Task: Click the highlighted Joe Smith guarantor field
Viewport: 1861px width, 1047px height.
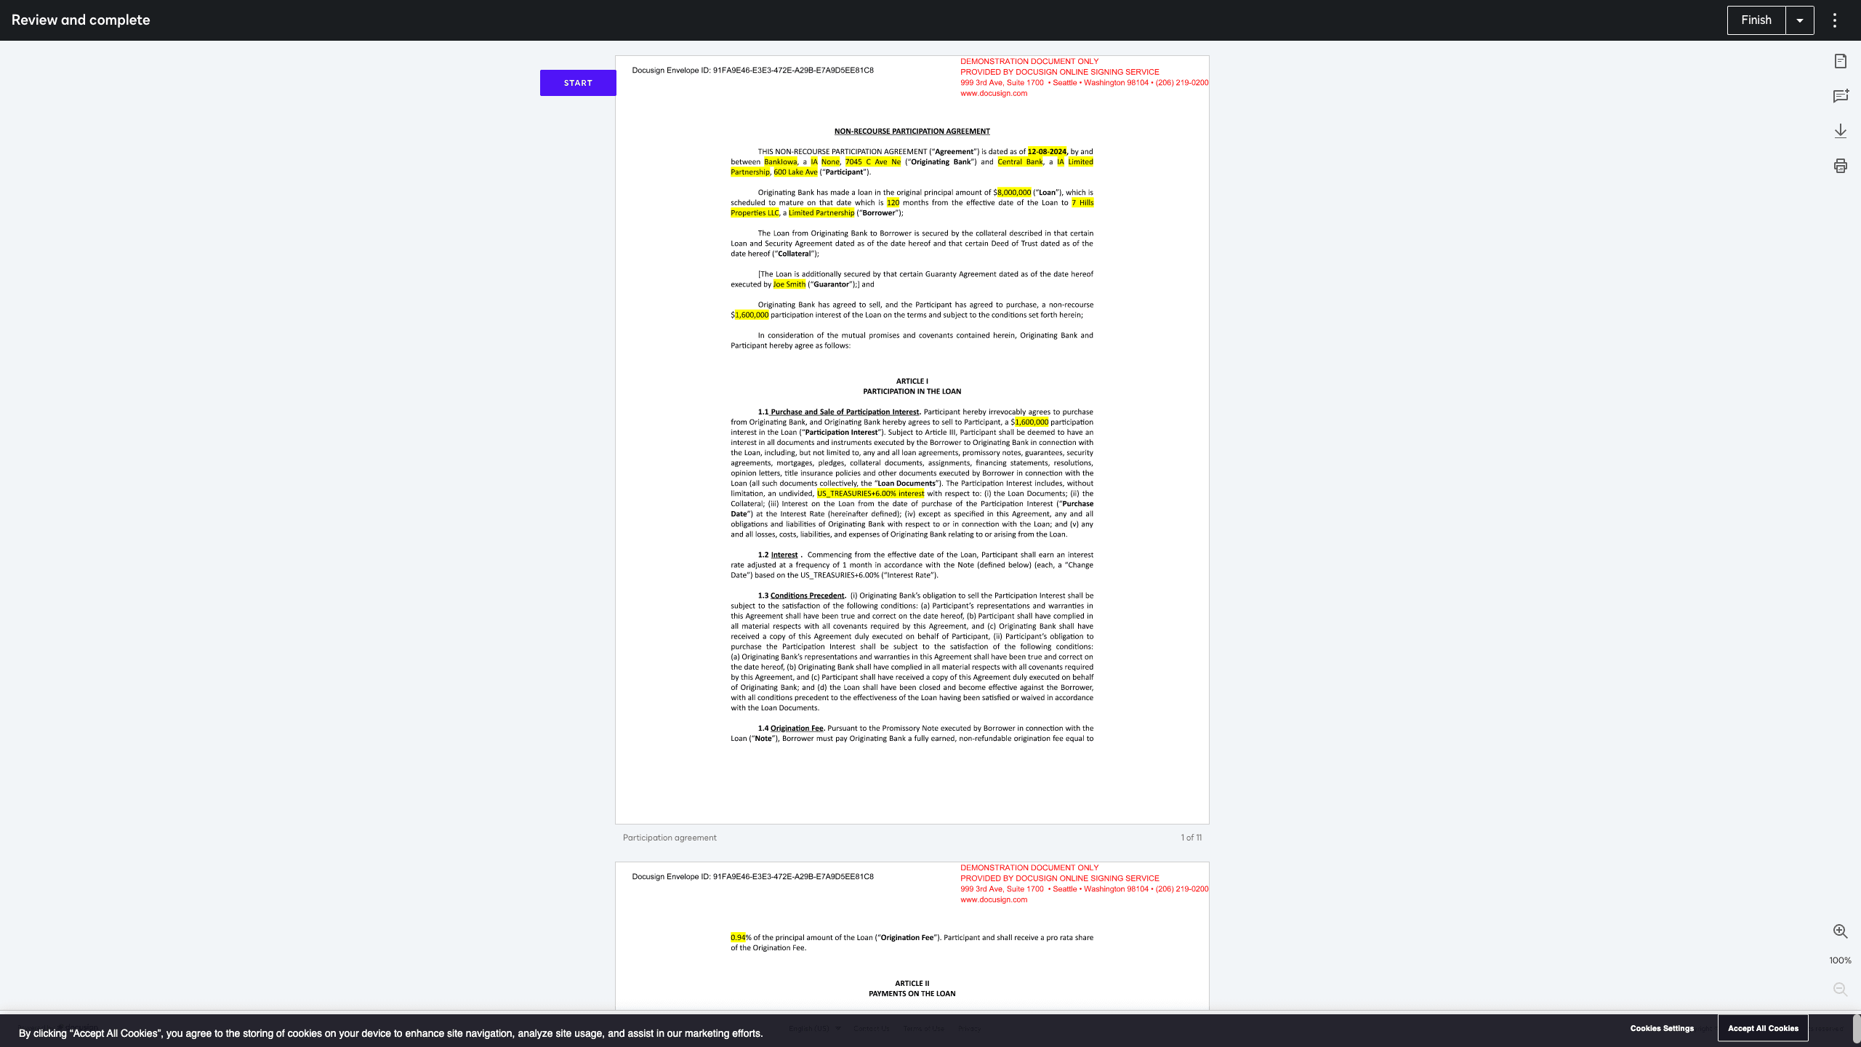Action: 789,284
